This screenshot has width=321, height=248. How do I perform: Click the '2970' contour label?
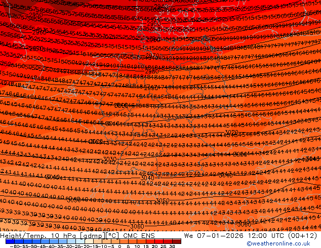point(152,55)
